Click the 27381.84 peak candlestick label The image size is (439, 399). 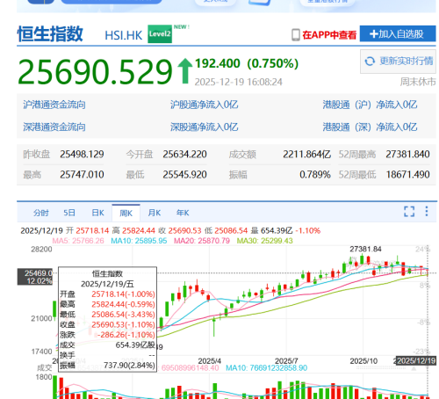tap(365, 249)
